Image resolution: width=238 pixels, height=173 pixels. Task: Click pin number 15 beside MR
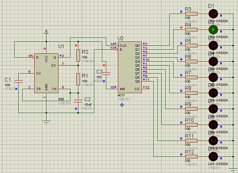[112, 87]
